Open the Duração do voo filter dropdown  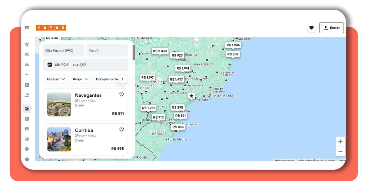coord(107,79)
